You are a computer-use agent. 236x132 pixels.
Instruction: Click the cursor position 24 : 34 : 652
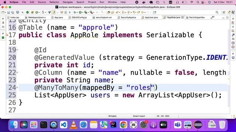click(163, 116)
